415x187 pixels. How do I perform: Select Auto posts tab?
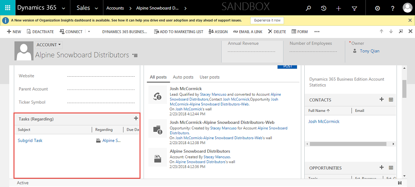pos(183,77)
